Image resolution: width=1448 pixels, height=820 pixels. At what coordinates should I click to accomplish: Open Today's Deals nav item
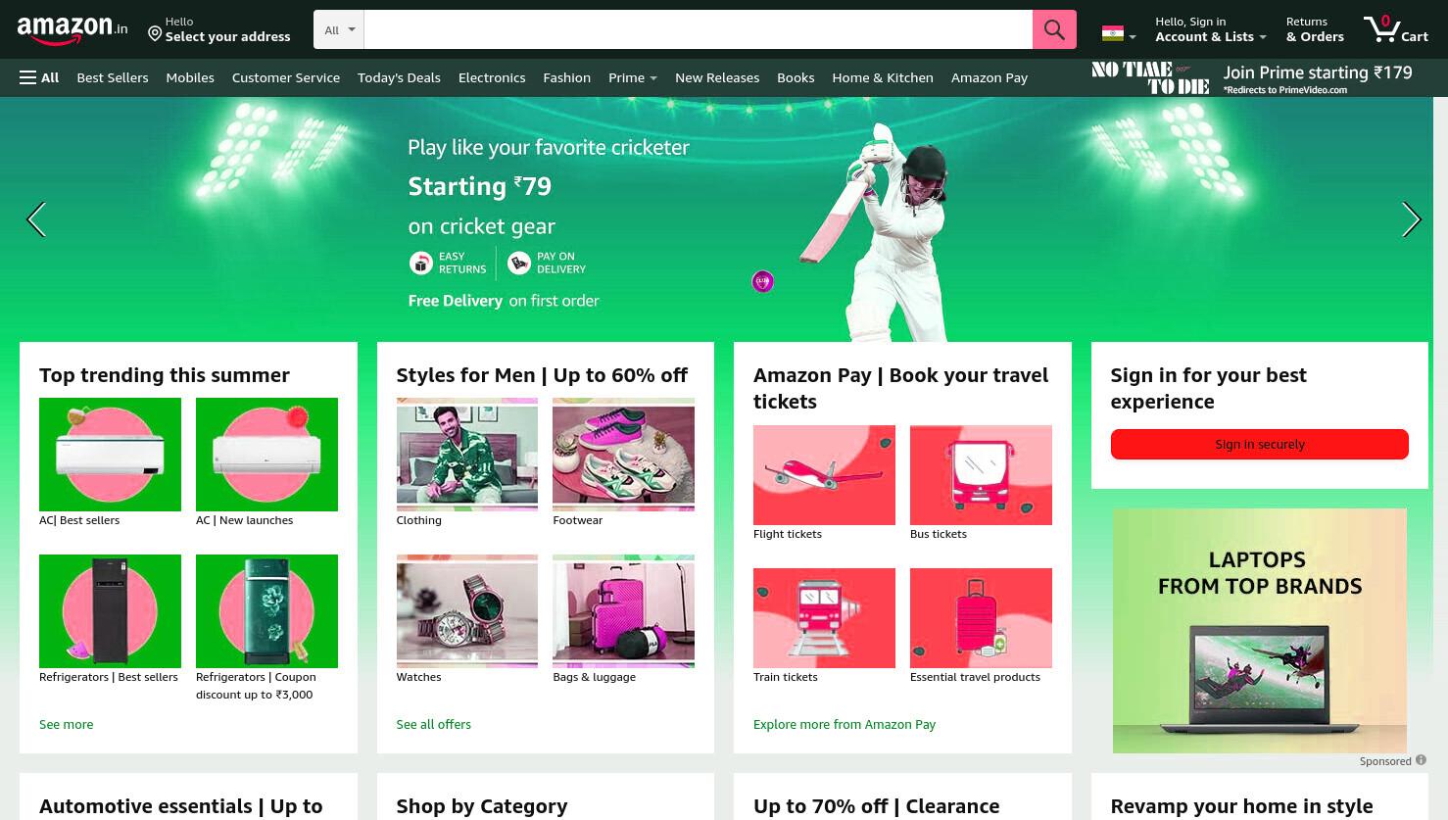(x=399, y=77)
